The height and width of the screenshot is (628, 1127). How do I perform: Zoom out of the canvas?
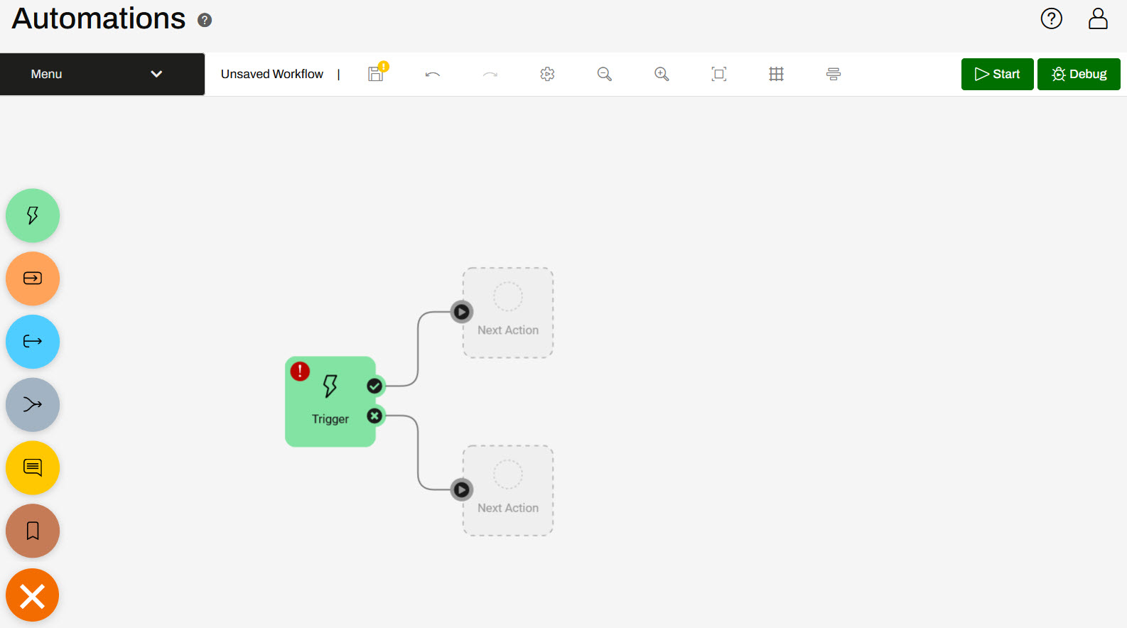coord(605,74)
